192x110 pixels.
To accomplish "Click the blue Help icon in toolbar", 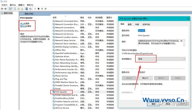I will click(x=26, y=9).
